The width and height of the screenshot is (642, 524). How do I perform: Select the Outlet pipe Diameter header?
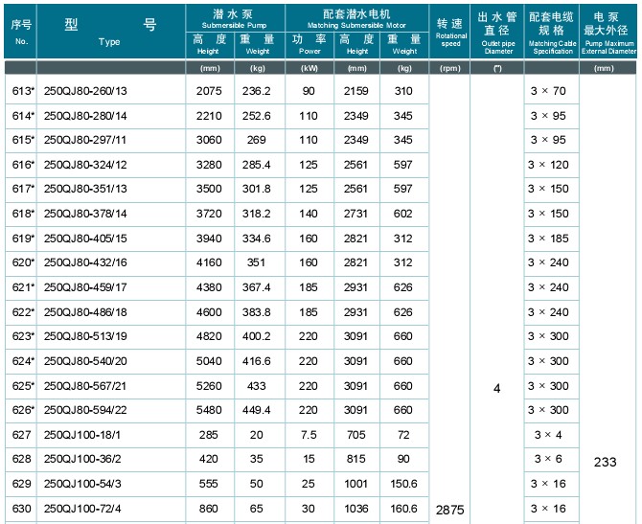[x=497, y=32]
